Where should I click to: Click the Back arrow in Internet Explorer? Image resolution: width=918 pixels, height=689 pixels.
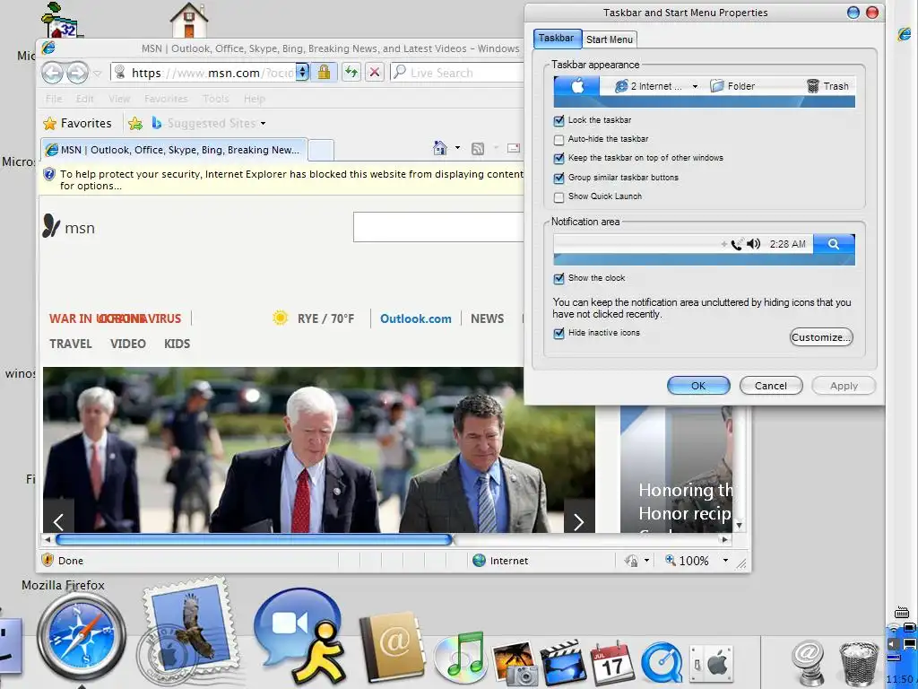click(53, 73)
